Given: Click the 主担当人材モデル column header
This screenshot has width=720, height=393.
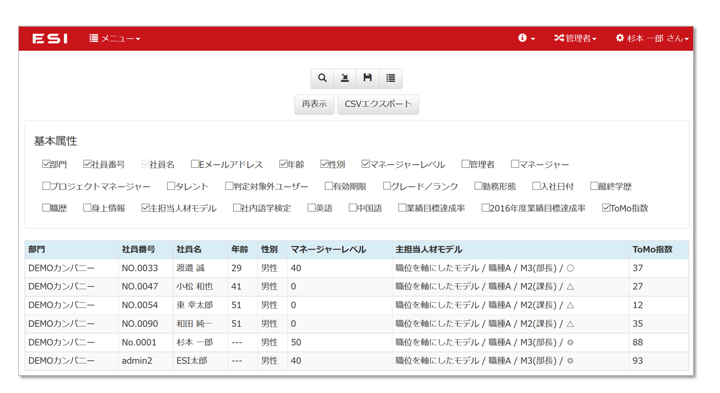Looking at the screenshot, I should pyautogui.click(x=510, y=249).
